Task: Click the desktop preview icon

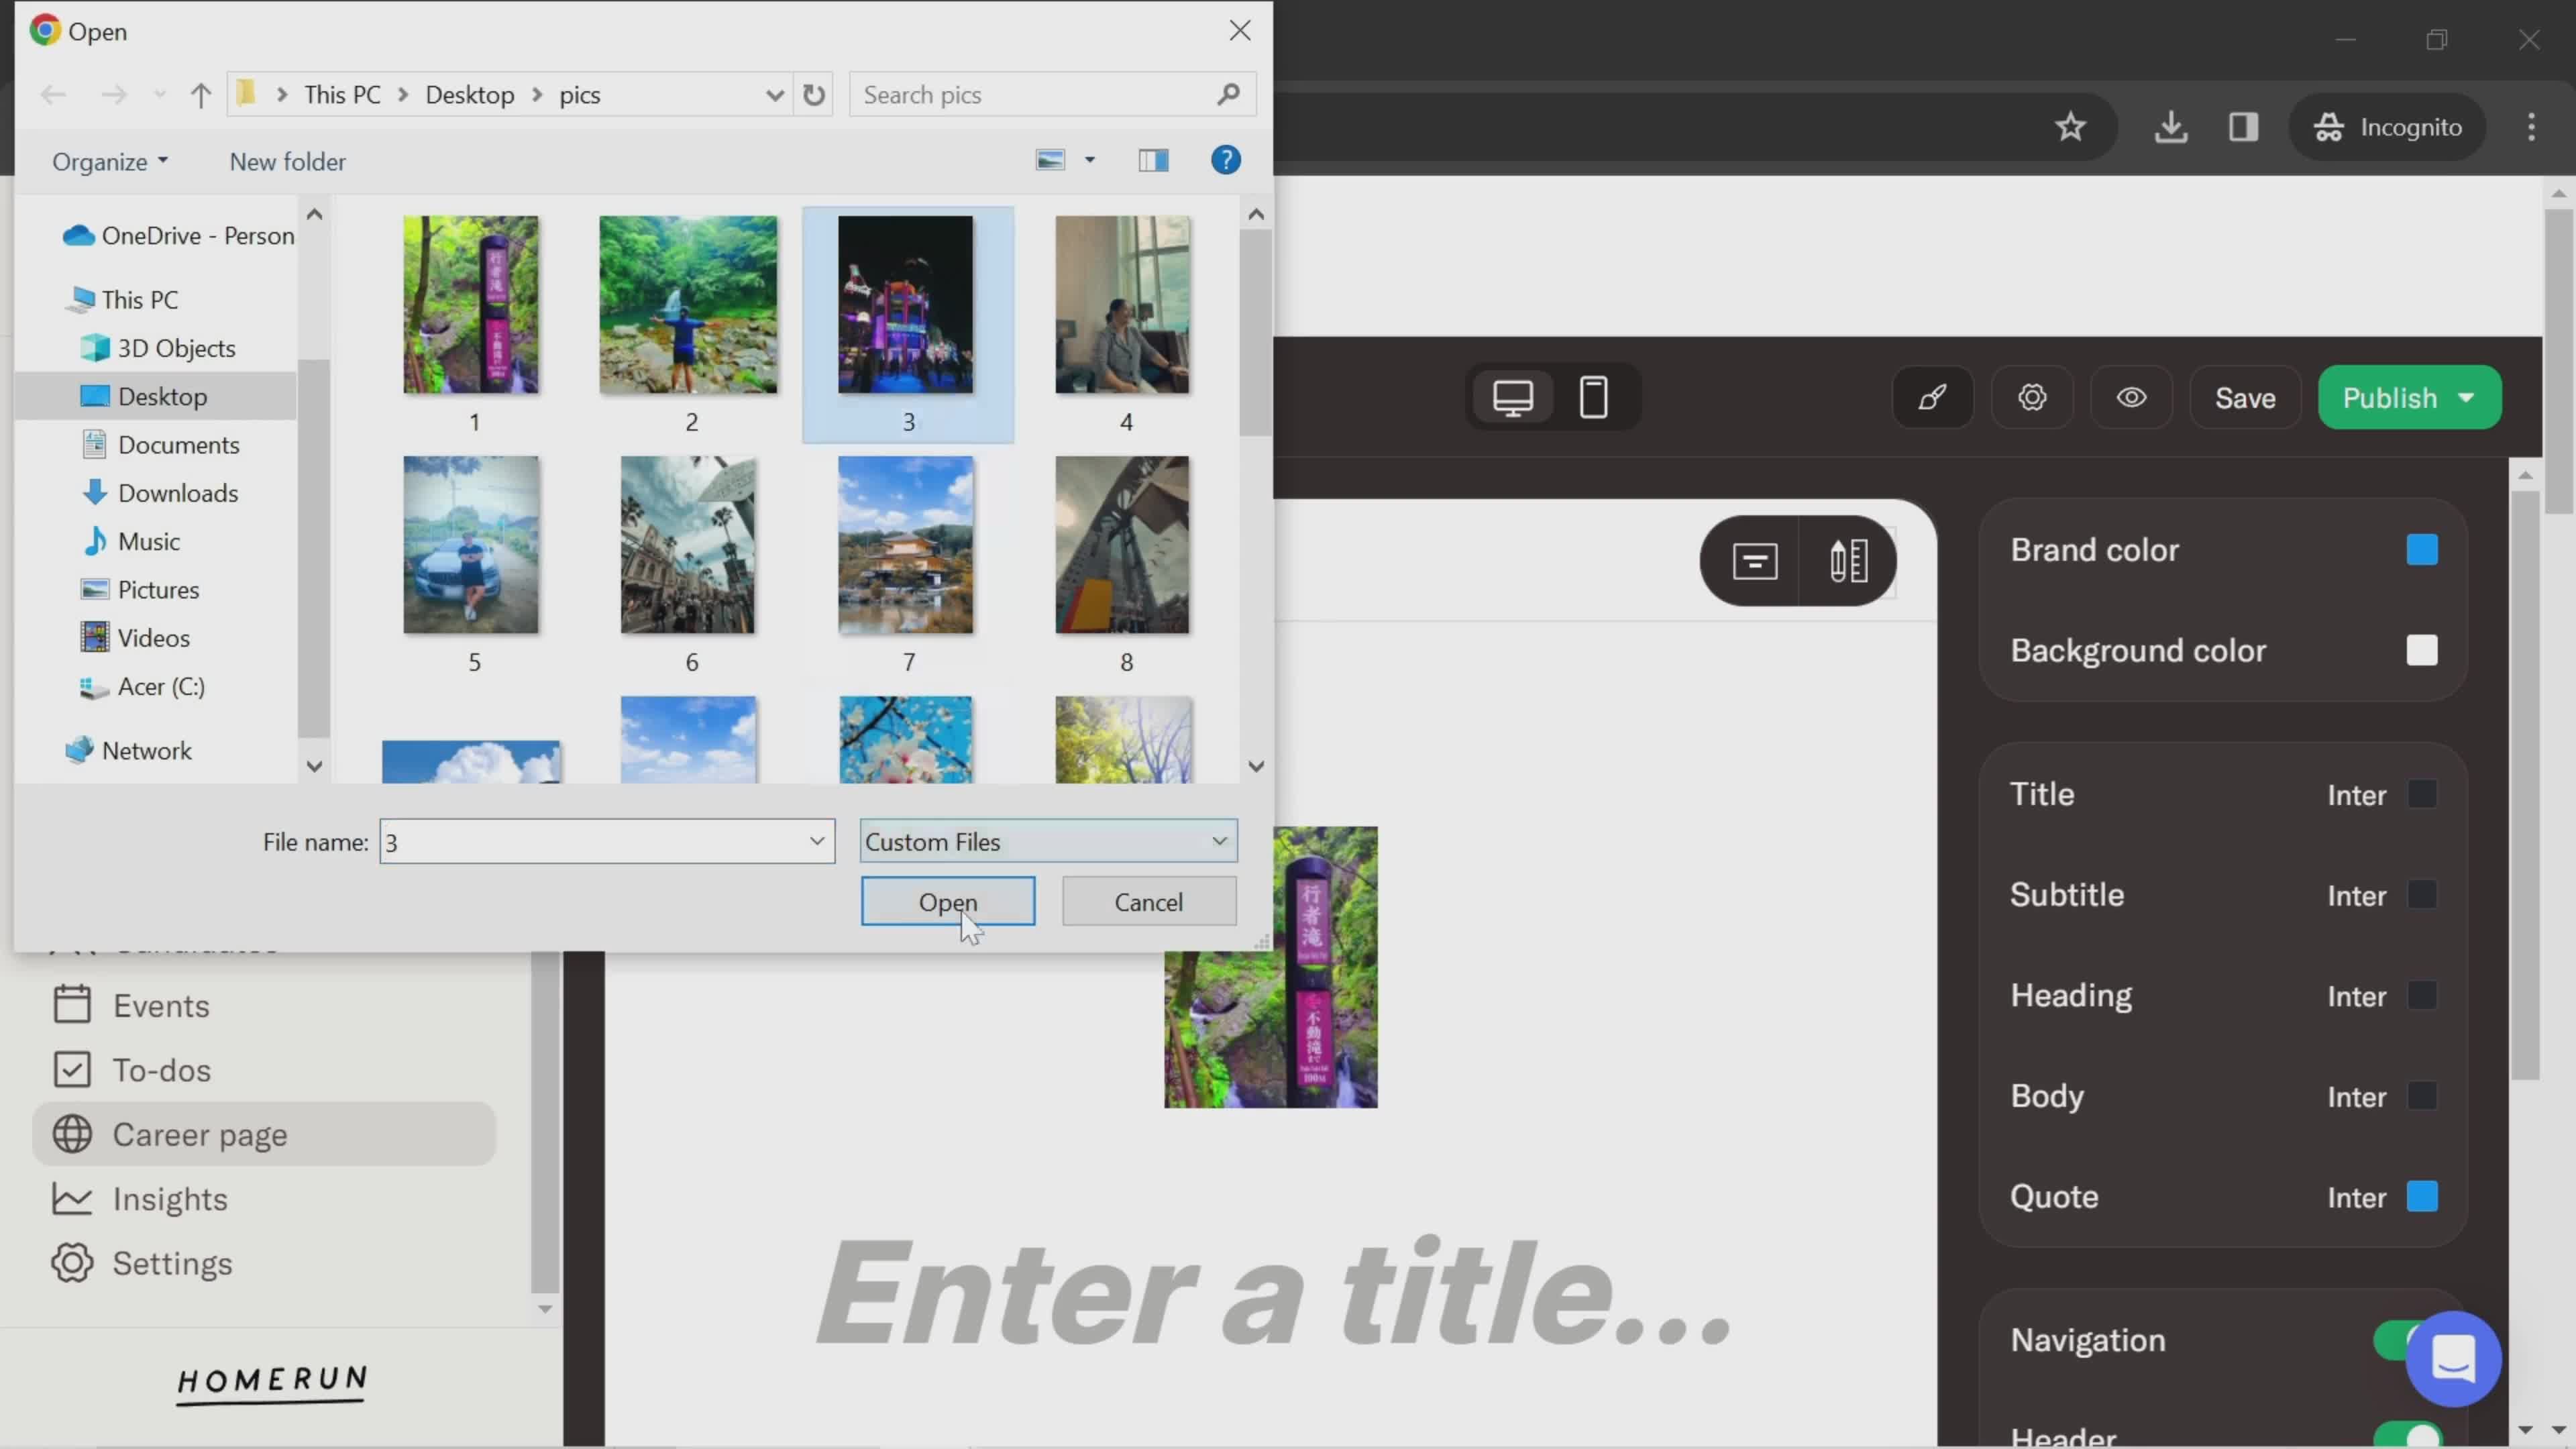Action: [1513, 398]
